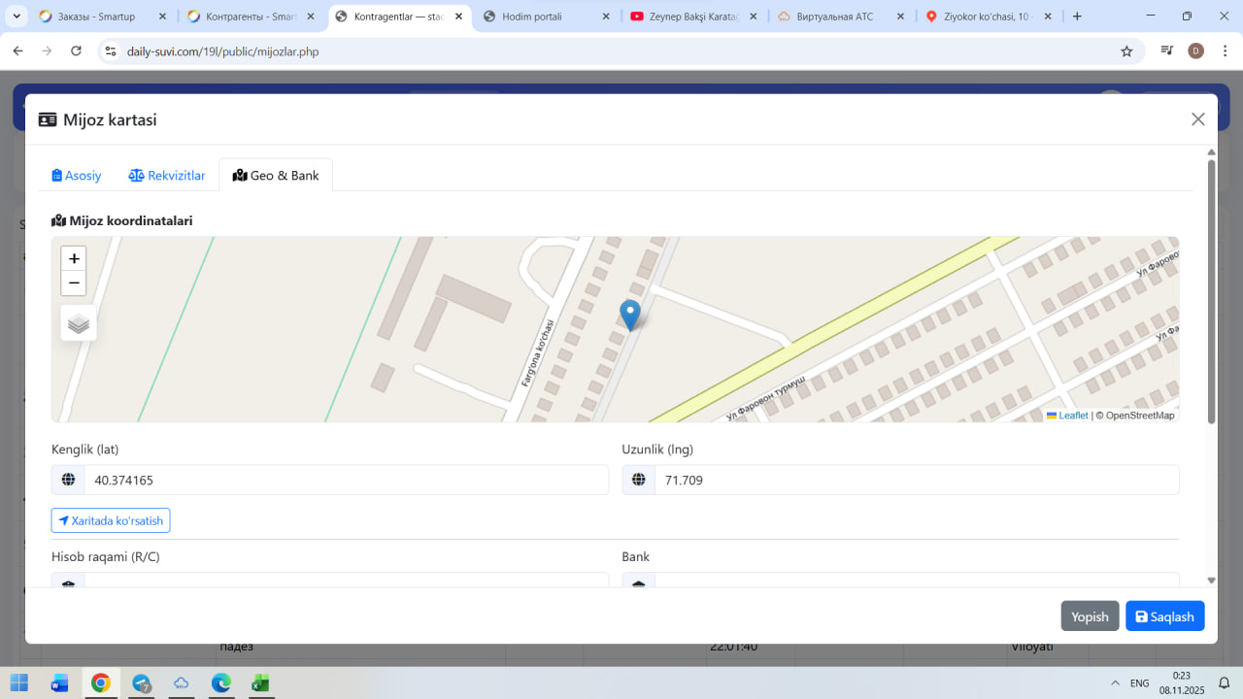View site information for daily-suvi.com
The image size is (1243, 699).
[111, 51]
